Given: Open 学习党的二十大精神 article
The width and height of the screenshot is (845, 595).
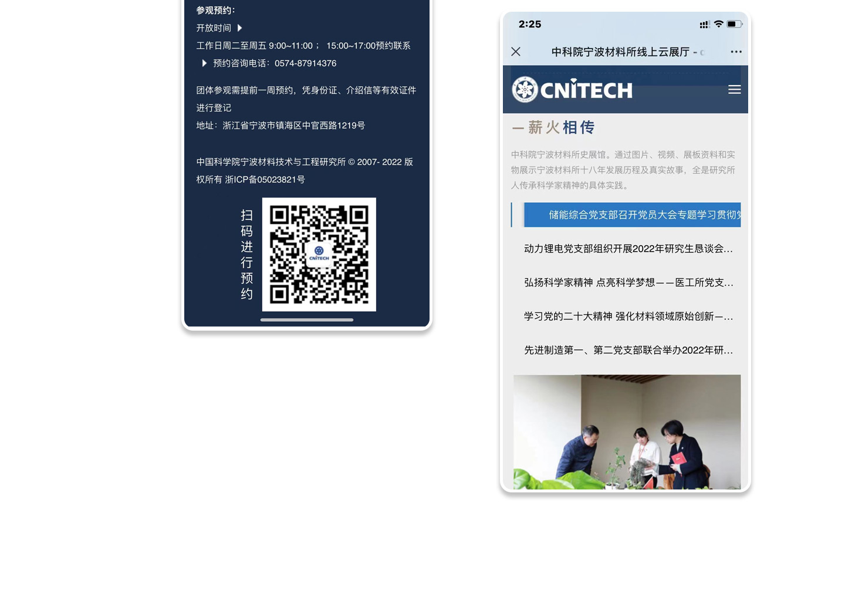Looking at the screenshot, I should pyautogui.click(x=628, y=317).
